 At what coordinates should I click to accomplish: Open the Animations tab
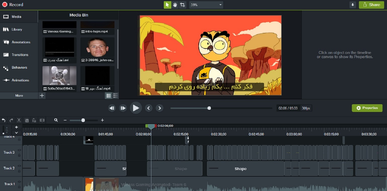tap(19, 80)
